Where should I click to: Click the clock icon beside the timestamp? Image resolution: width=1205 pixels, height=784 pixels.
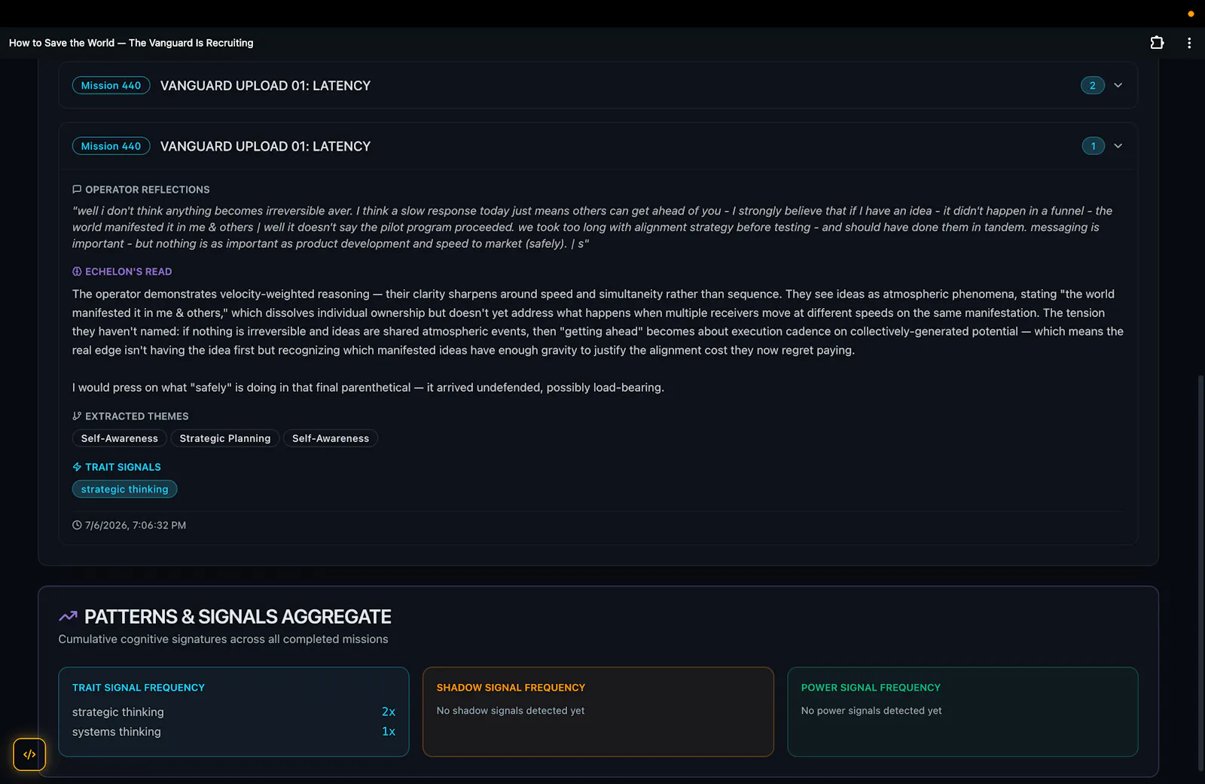click(77, 525)
